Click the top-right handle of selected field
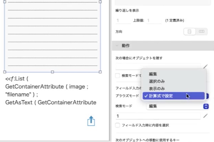 click(100, 2)
